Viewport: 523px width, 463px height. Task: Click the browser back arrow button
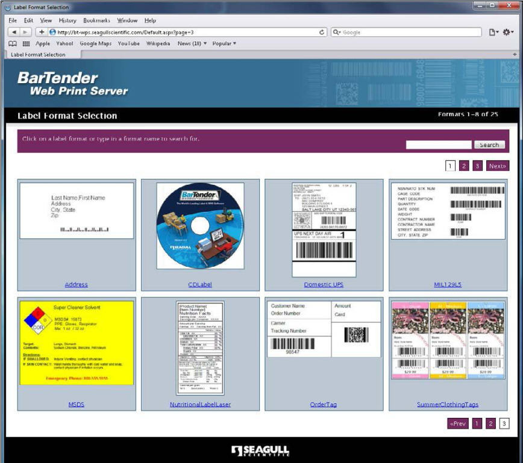click(x=14, y=32)
